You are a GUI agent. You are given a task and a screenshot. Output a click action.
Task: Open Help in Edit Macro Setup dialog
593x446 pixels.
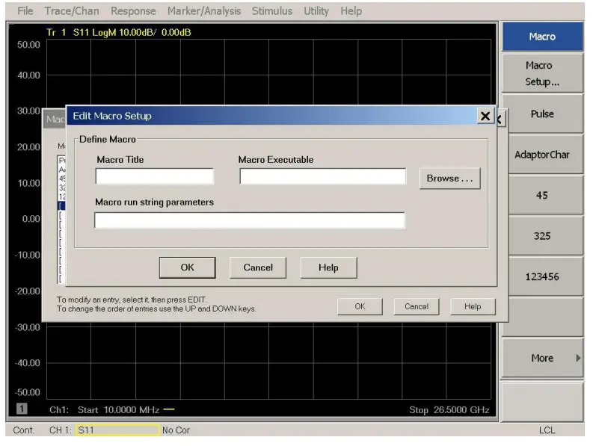328,267
